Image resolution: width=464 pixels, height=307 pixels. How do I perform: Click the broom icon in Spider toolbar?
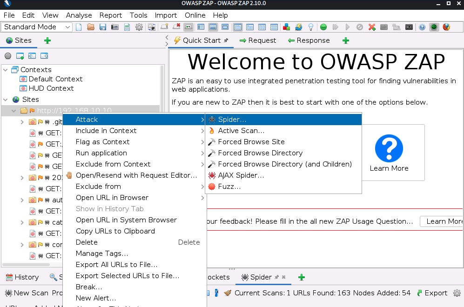pos(228,293)
